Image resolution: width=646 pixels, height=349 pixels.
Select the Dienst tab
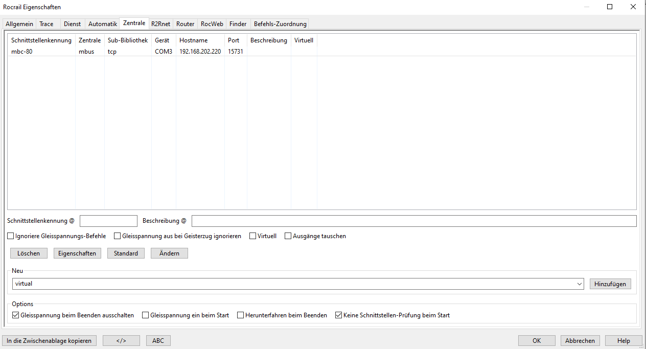click(x=73, y=24)
